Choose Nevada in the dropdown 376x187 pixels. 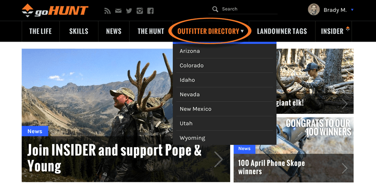coord(225,95)
